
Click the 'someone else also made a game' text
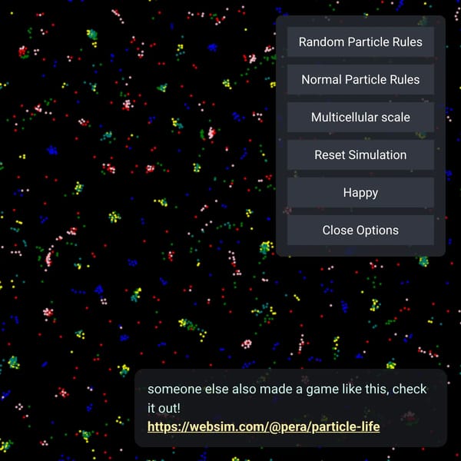[287, 398]
